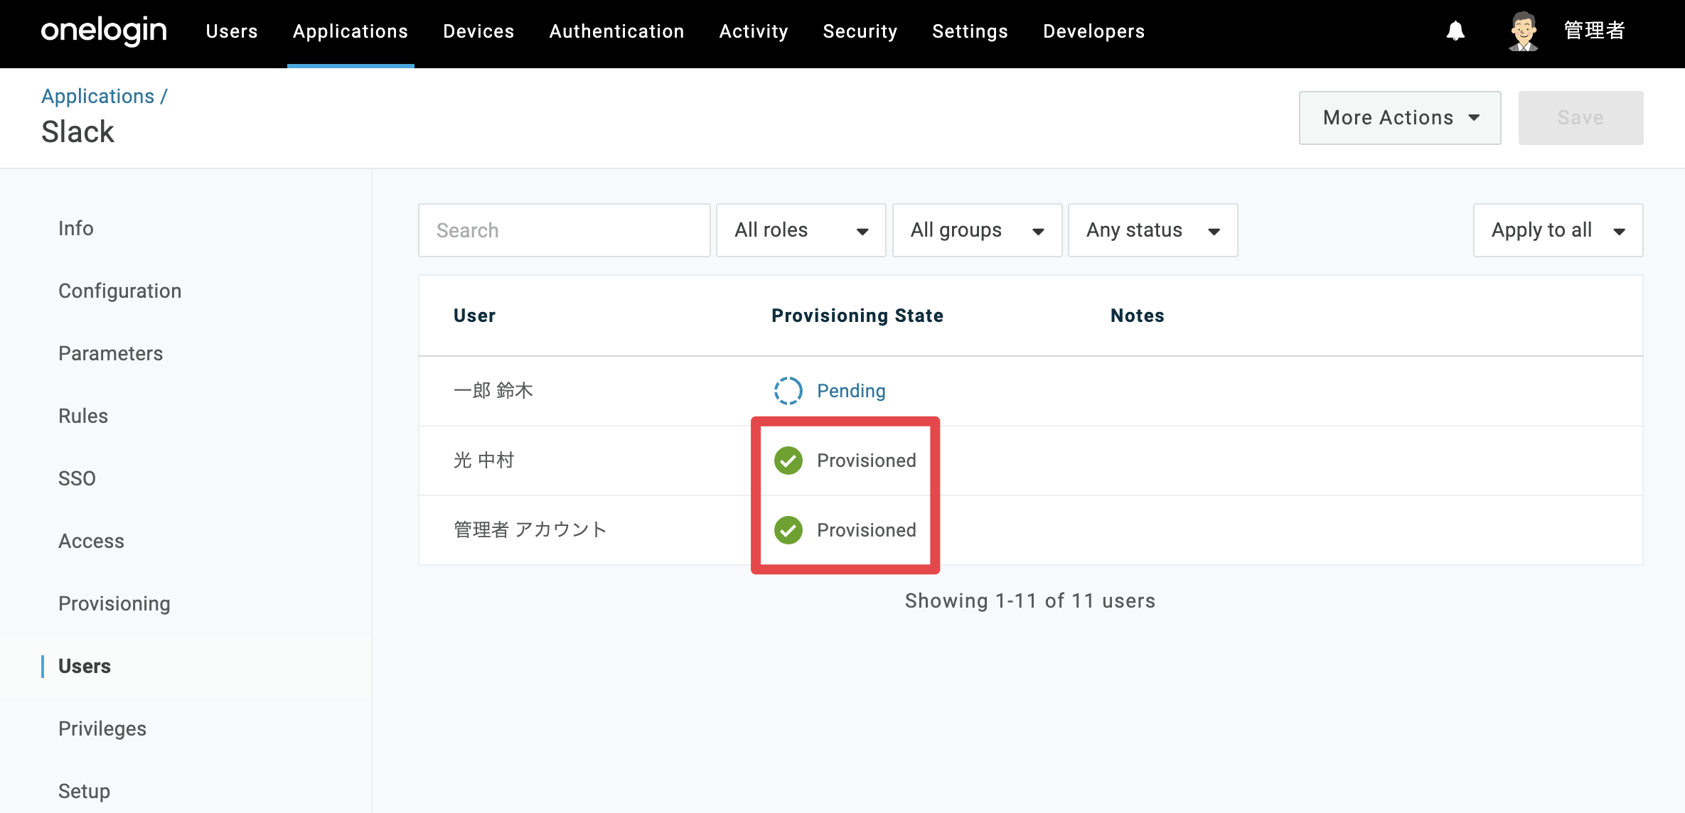Click the Showing 1-11 of 11 users text
Image resolution: width=1685 pixels, height=813 pixels.
[1030, 601]
